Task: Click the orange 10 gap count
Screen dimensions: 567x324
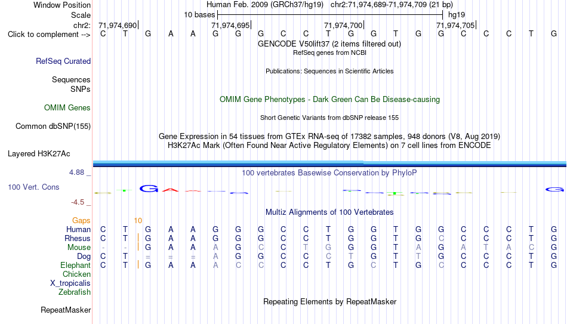Action: (138, 221)
